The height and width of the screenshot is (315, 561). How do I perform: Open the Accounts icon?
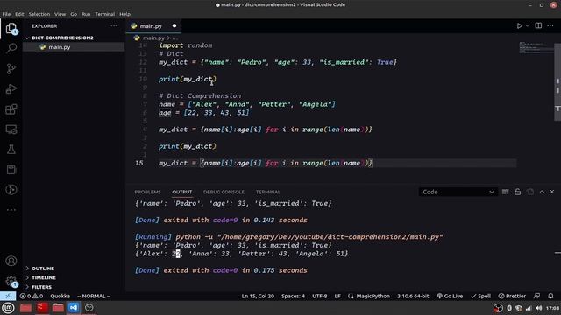(11, 261)
